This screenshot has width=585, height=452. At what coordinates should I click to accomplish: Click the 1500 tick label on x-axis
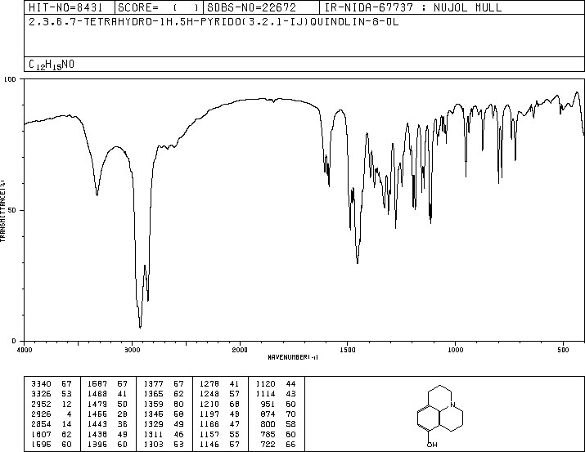[x=348, y=350]
